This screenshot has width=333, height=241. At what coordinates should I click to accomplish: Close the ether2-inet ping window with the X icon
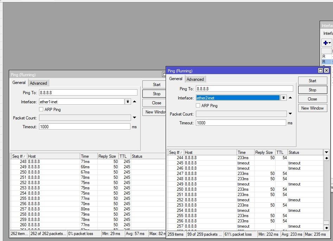[326, 71]
